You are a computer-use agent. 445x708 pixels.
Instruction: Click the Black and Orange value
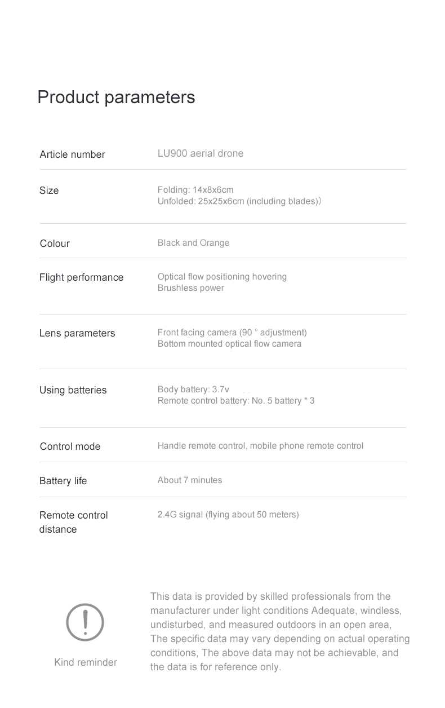[193, 243]
